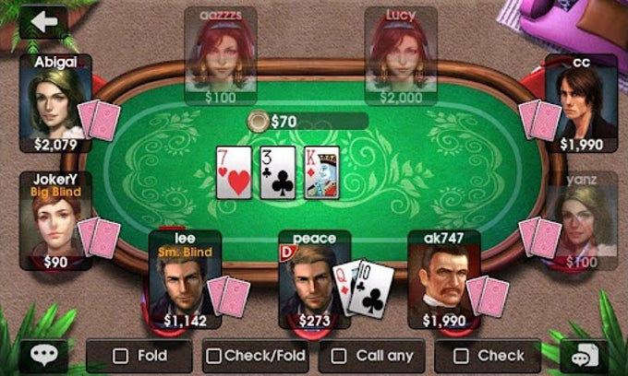The width and height of the screenshot is (628, 376).
Task: View JokerY Big Blind player avatar
Action: 55,221
